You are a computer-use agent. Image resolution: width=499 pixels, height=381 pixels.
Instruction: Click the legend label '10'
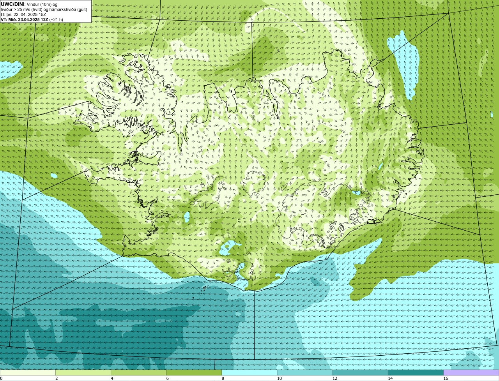(x=280, y=378)
